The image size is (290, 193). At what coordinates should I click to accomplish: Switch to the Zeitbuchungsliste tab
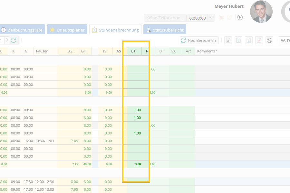coord(22,30)
